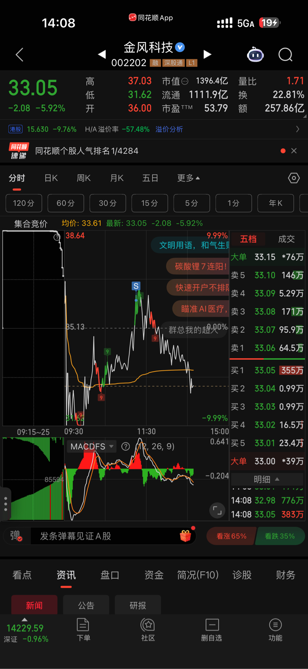The height and width of the screenshot is (669, 308).
Task: Tap the 融 margin tag
Action: tap(155, 63)
